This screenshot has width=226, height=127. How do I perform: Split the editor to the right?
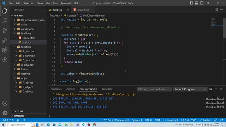pos(216,10)
